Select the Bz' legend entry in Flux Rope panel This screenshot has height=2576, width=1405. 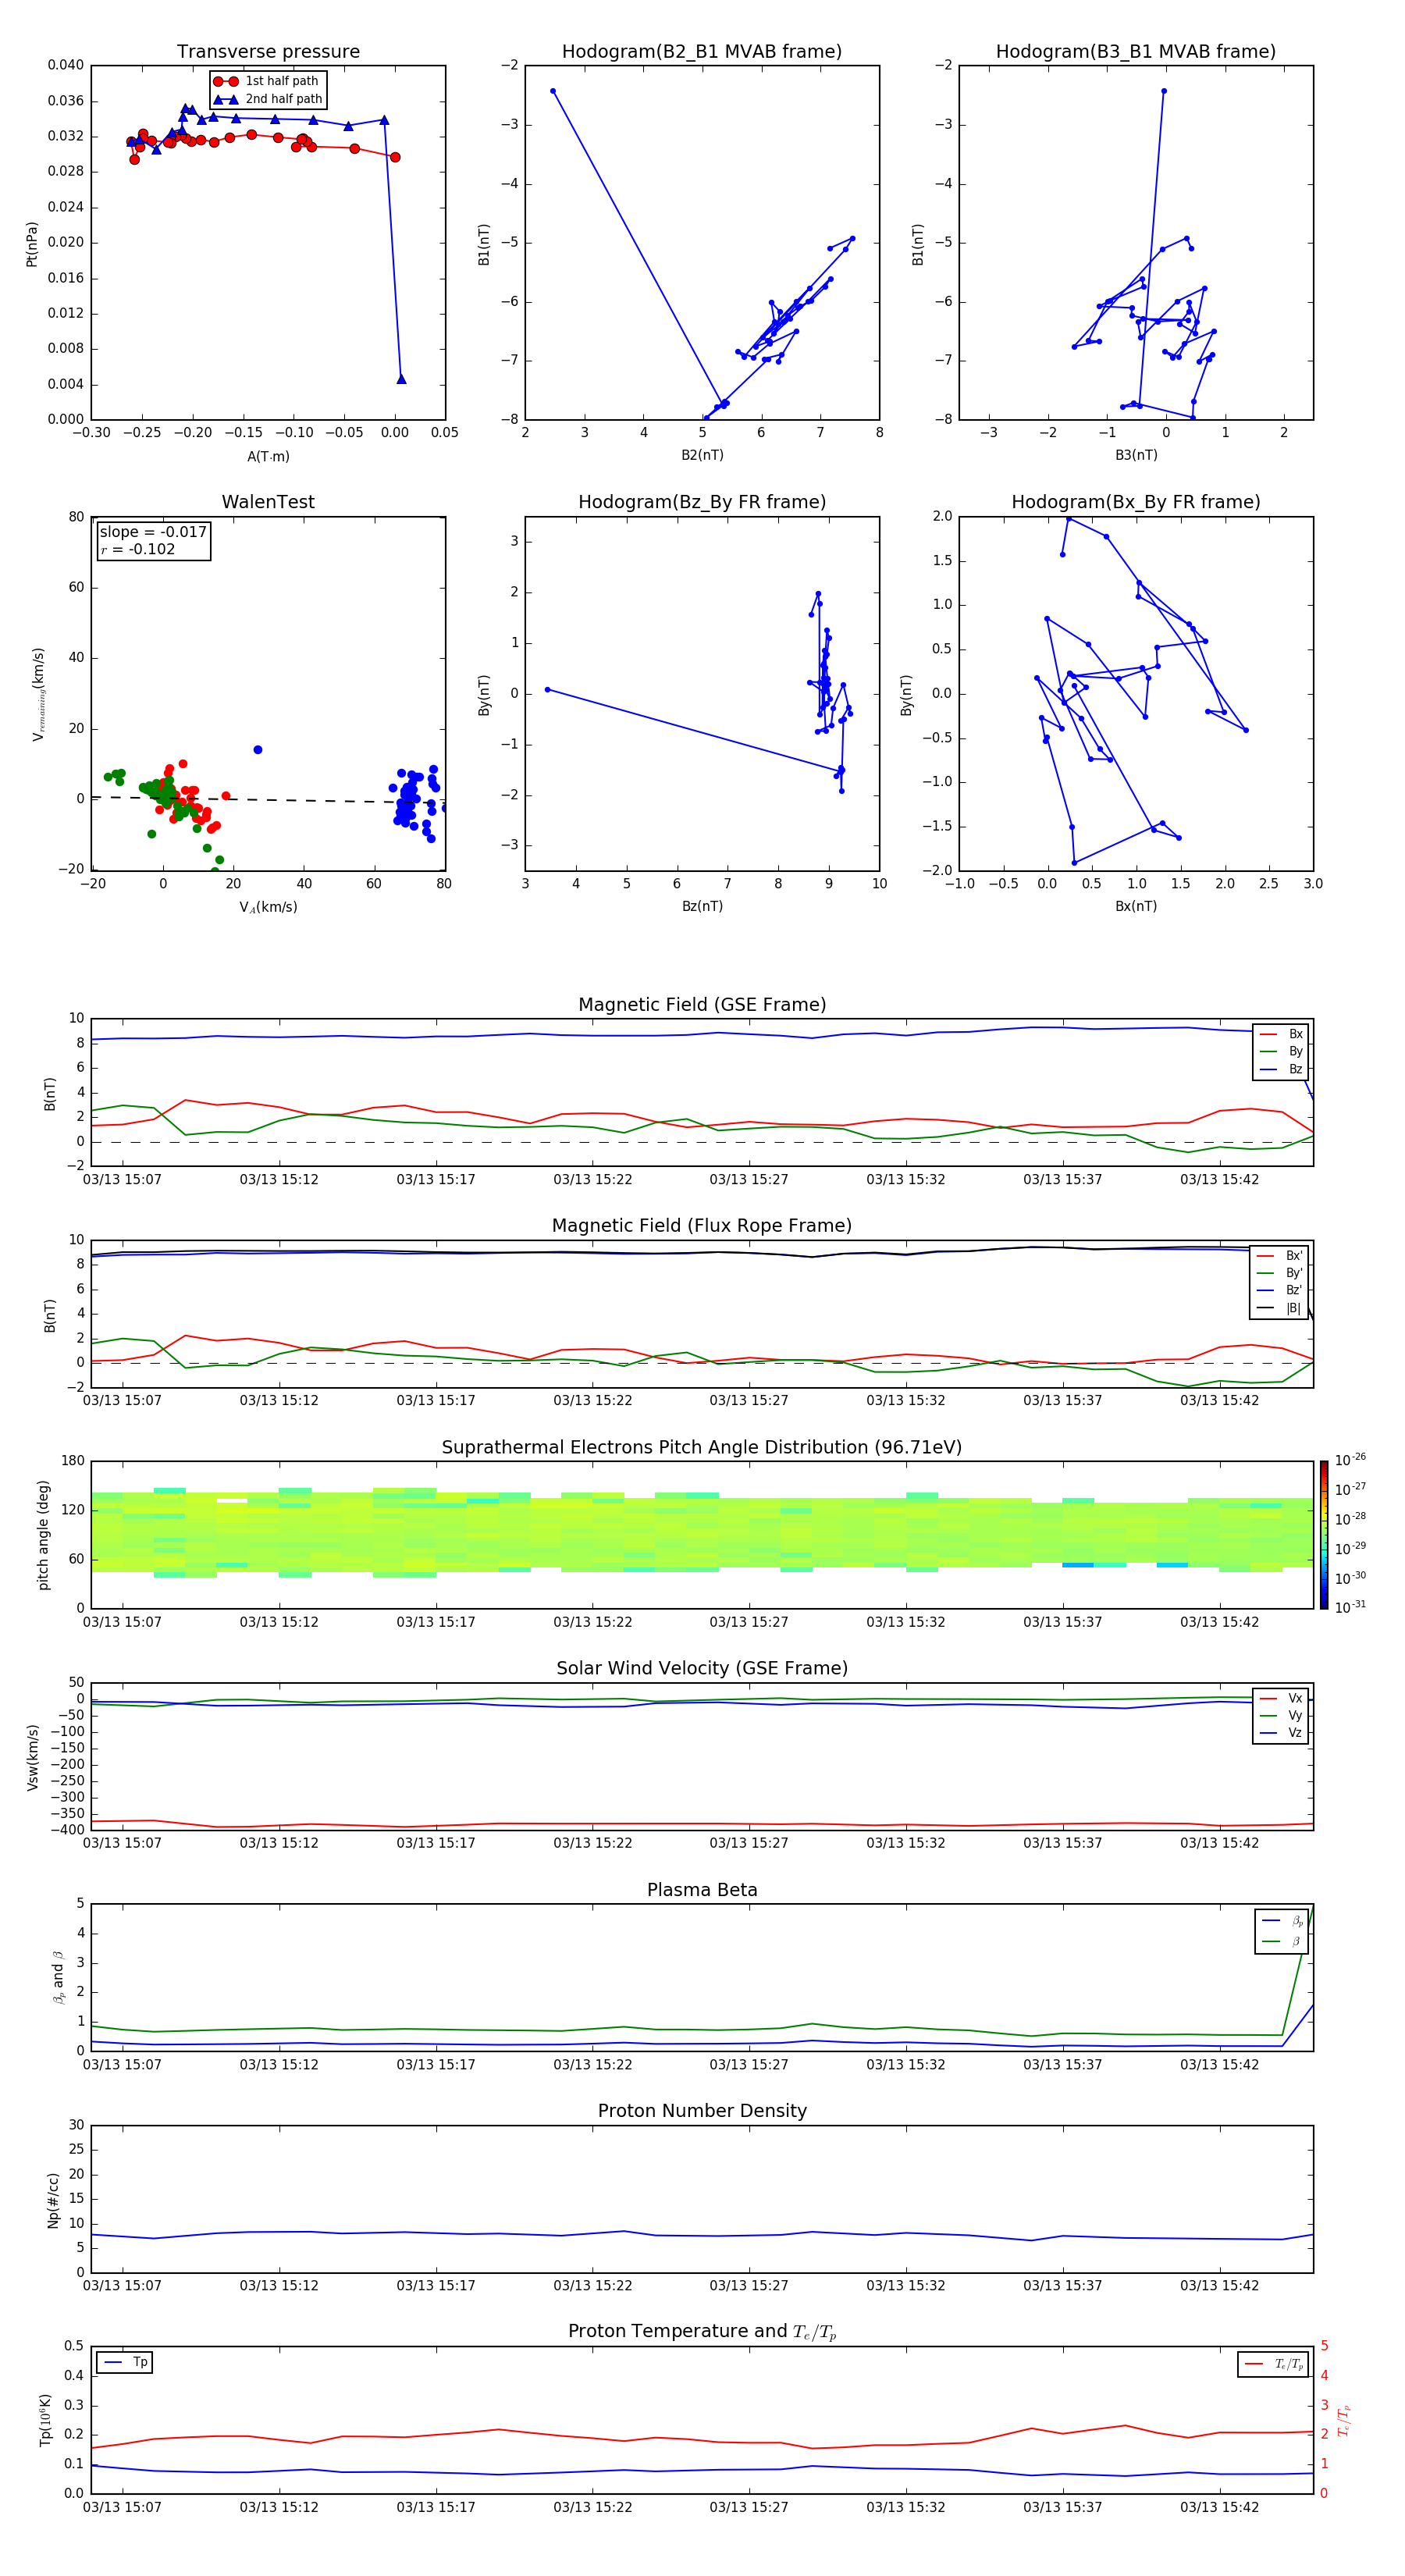[1280, 1290]
